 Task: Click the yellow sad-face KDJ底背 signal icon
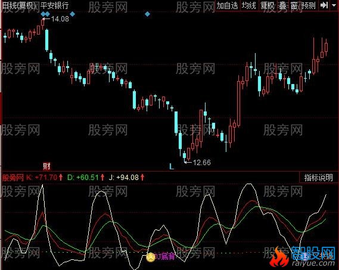(151, 257)
